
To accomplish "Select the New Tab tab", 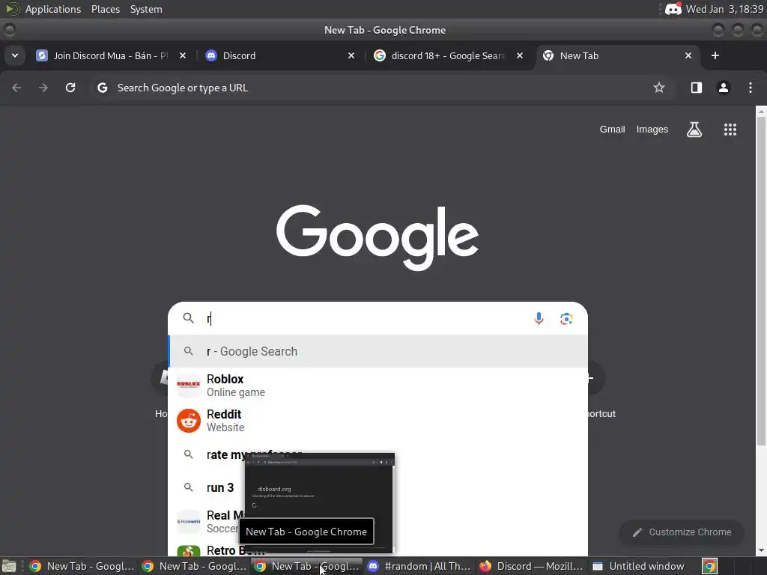I will (616, 55).
